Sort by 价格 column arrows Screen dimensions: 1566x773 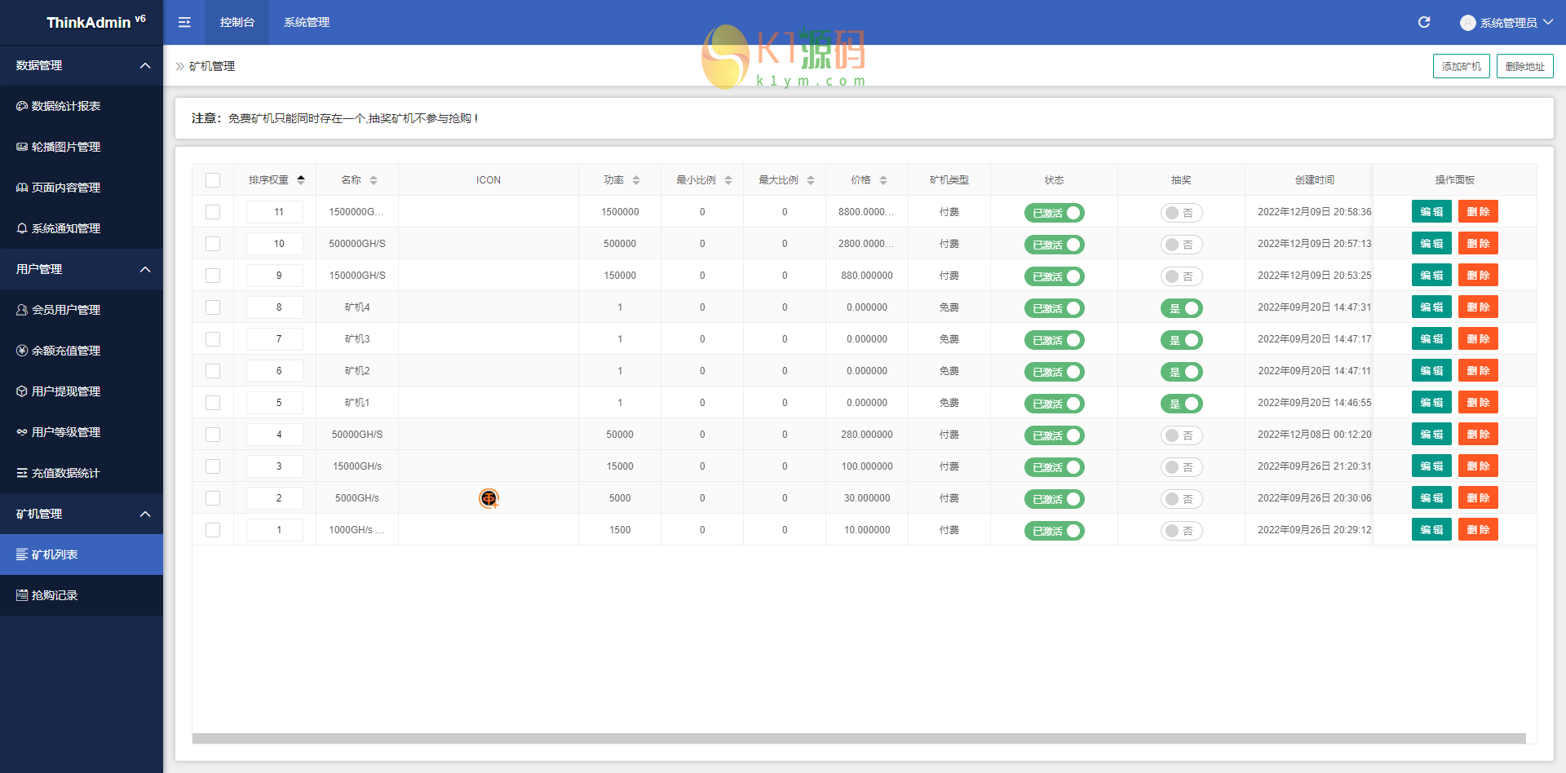[883, 179]
